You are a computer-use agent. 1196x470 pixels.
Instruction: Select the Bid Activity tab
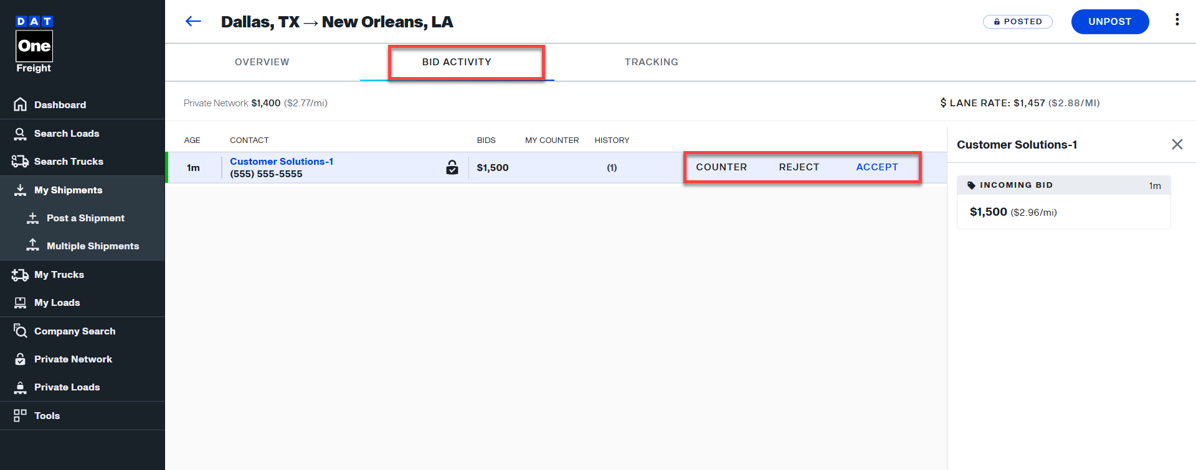click(x=457, y=62)
